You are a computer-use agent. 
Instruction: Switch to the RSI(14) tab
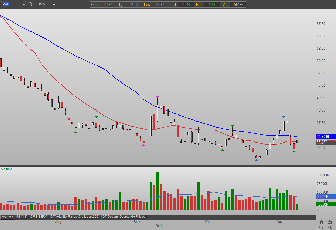22,217
